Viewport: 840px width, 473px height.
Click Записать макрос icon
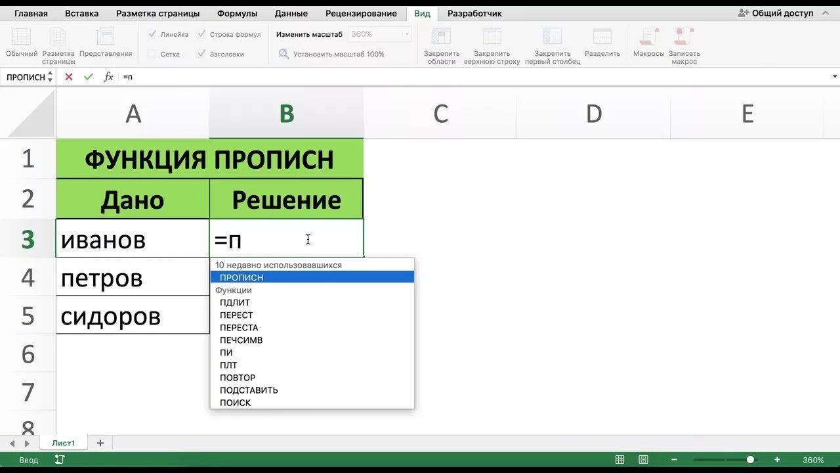coord(684,37)
